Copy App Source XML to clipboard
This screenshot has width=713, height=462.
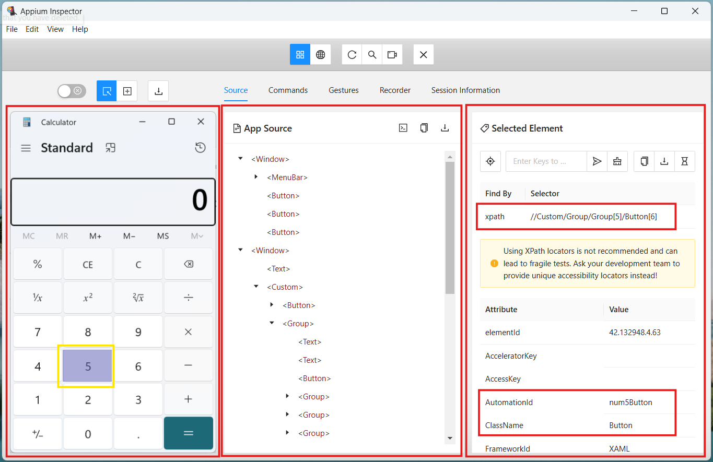424,128
